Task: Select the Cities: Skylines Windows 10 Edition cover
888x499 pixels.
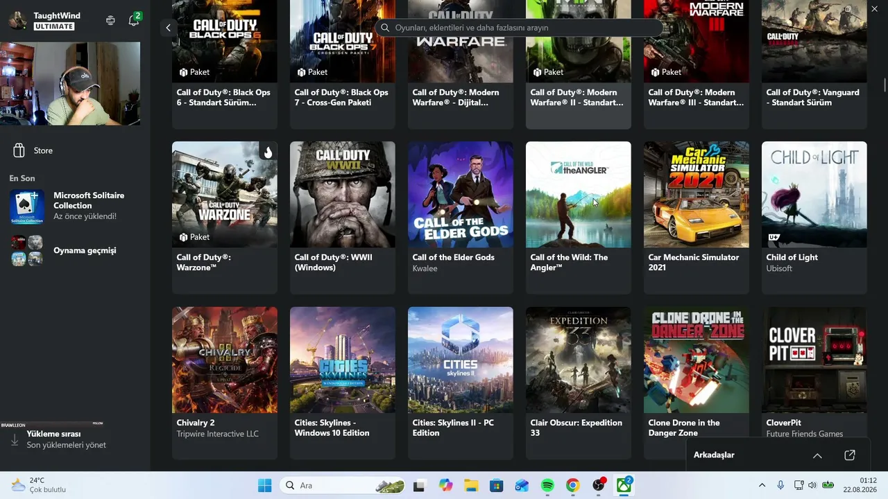Action: 343,360
